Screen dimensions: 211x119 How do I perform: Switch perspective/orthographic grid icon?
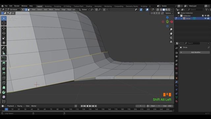pos(171,42)
